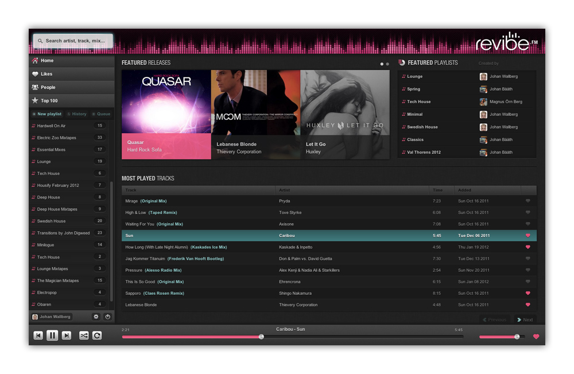Click the Obaren playlist note icon

[33, 304]
